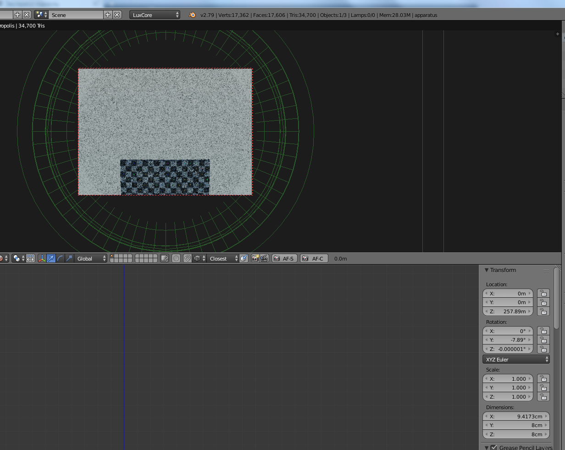Open the Global transform orientation dropdown
This screenshot has height=450, width=565.
pos(91,259)
